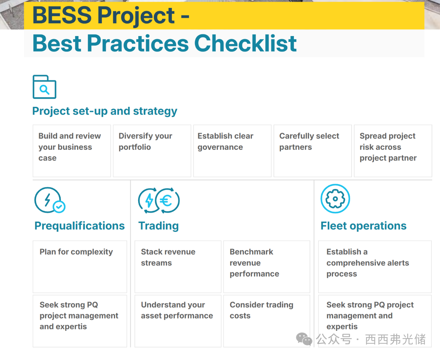Select the 'Stack revenue streams' card
The height and width of the screenshot is (357, 440).
(x=178, y=266)
